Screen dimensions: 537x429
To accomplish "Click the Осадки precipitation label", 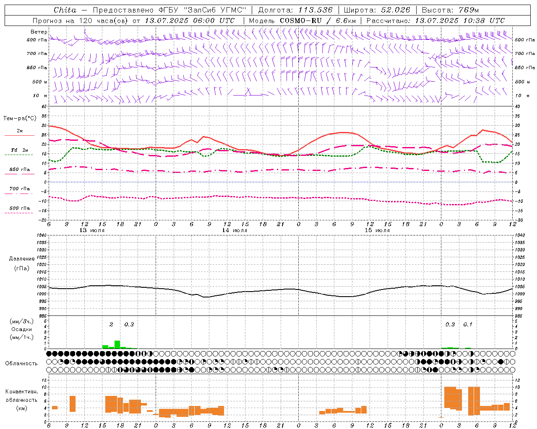I will (x=21, y=329).
